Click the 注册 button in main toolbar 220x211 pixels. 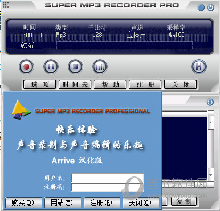[x=145, y=85]
